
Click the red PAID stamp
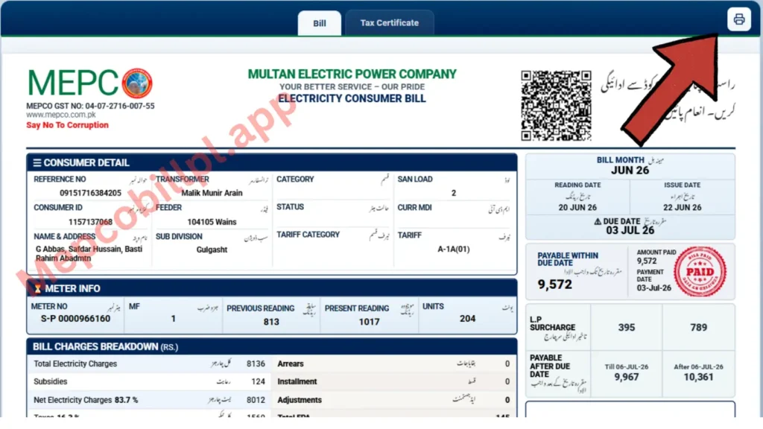700,271
